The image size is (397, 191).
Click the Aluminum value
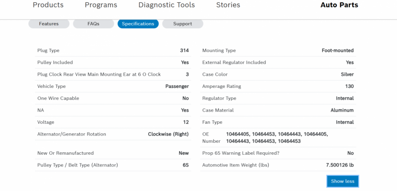[342, 110]
